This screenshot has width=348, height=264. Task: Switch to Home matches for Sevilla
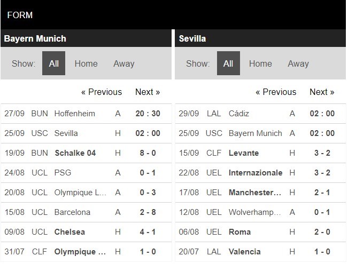point(260,63)
